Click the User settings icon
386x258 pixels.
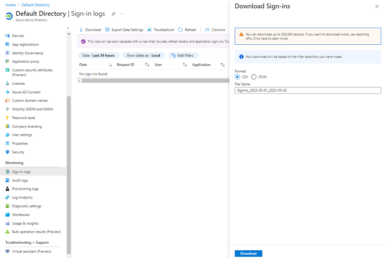click(x=7, y=135)
